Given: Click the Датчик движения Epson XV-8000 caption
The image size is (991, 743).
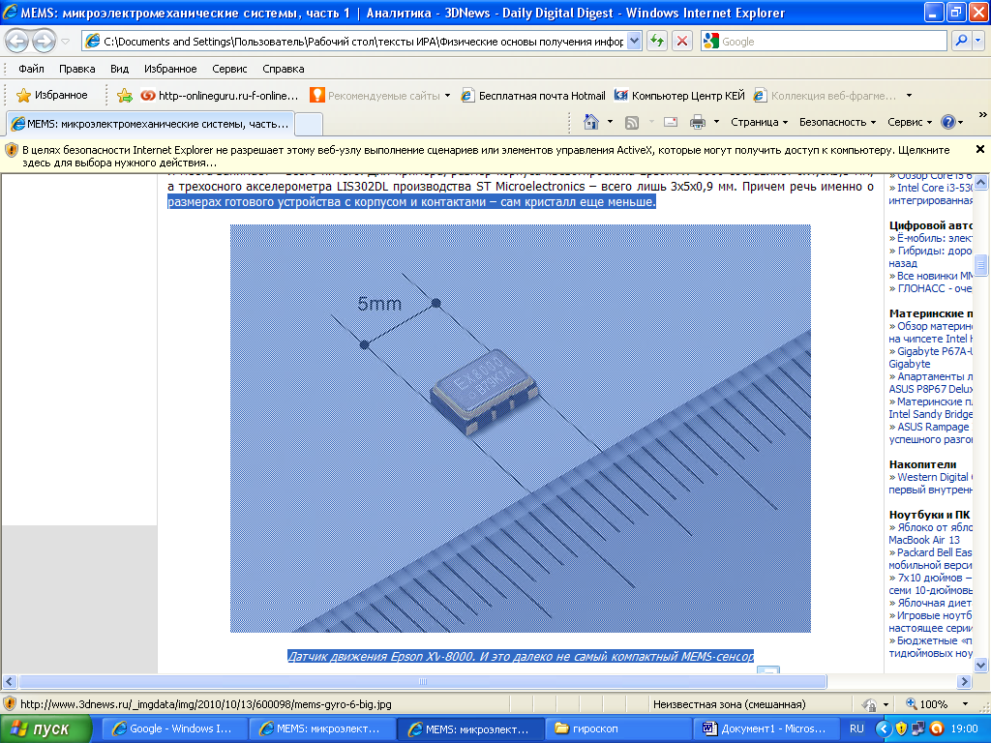Looking at the screenshot, I should [521, 656].
